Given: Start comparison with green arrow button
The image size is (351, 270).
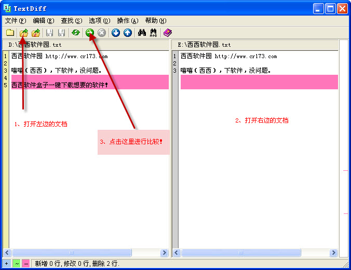Looking at the screenshot, I should (x=90, y=33).
